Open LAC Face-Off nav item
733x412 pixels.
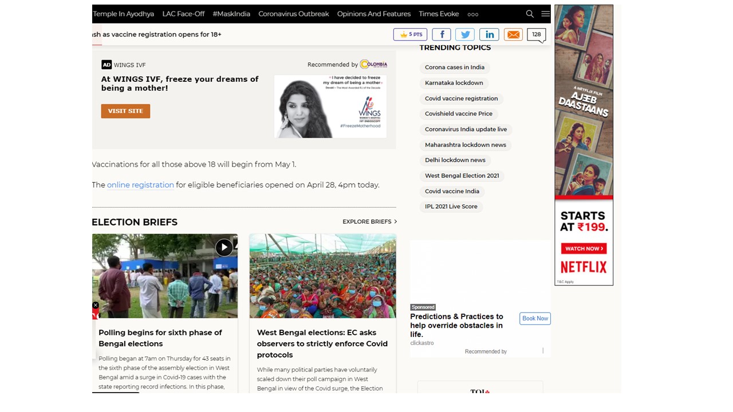pos(183,14)
